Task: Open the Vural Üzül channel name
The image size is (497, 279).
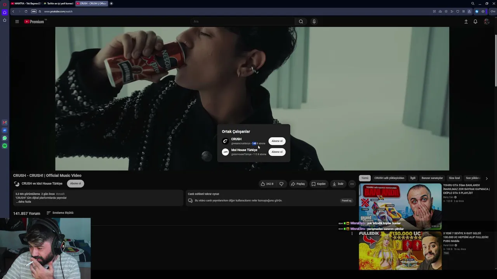Action: [448, 245]
